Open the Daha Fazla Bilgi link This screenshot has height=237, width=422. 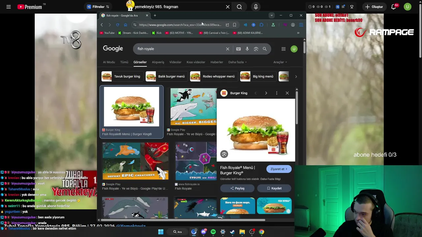[x=270, y=179]
